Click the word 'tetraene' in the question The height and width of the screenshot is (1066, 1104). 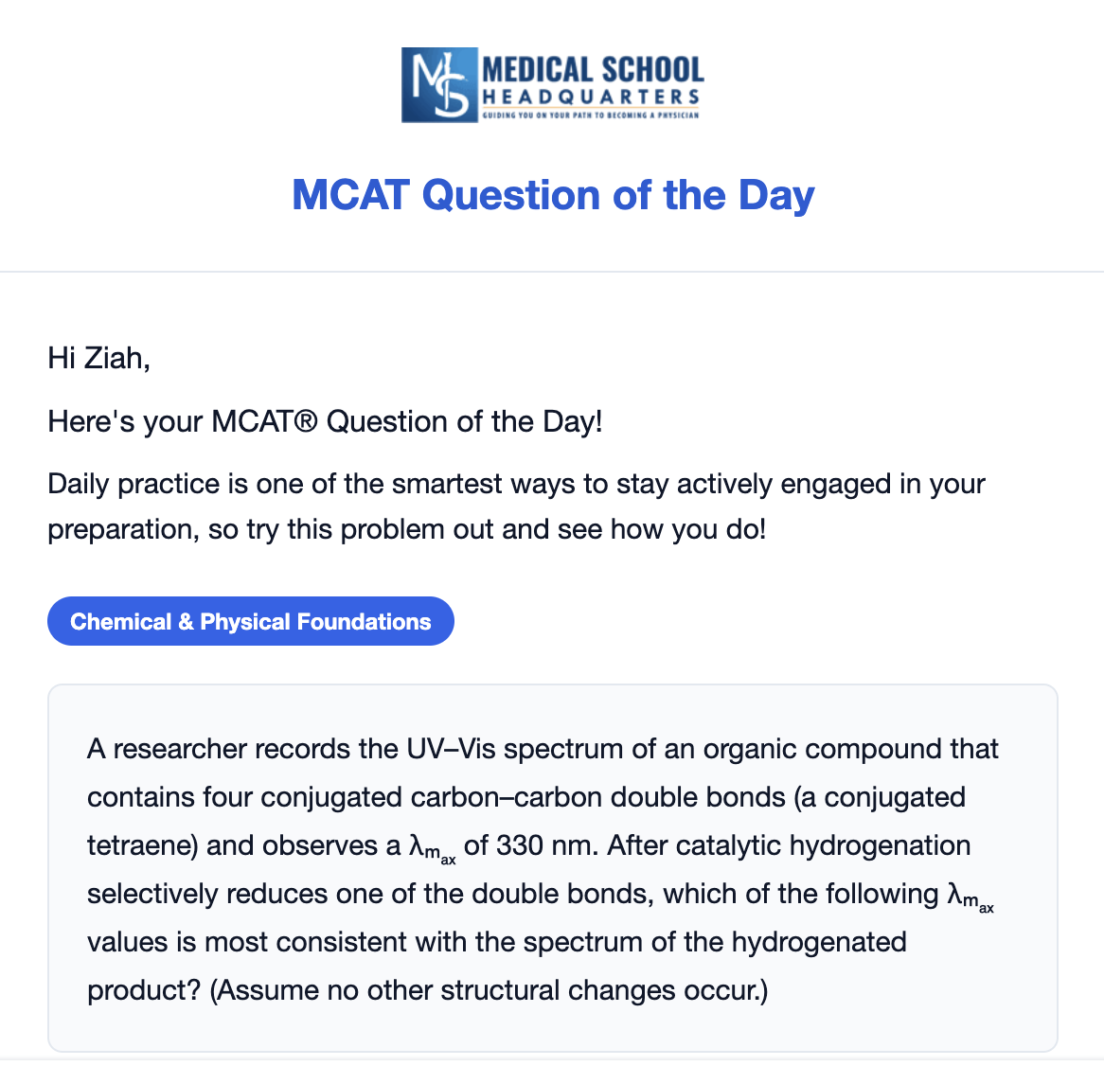coord(138,845)
